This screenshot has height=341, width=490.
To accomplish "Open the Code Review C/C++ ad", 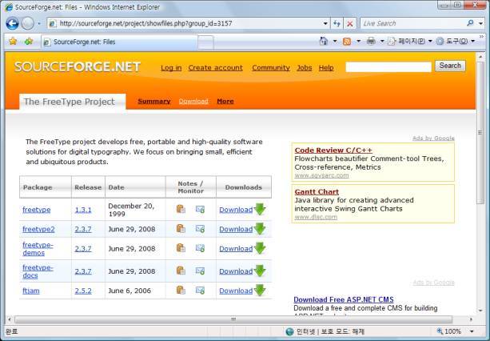I will tap(333, 150).
